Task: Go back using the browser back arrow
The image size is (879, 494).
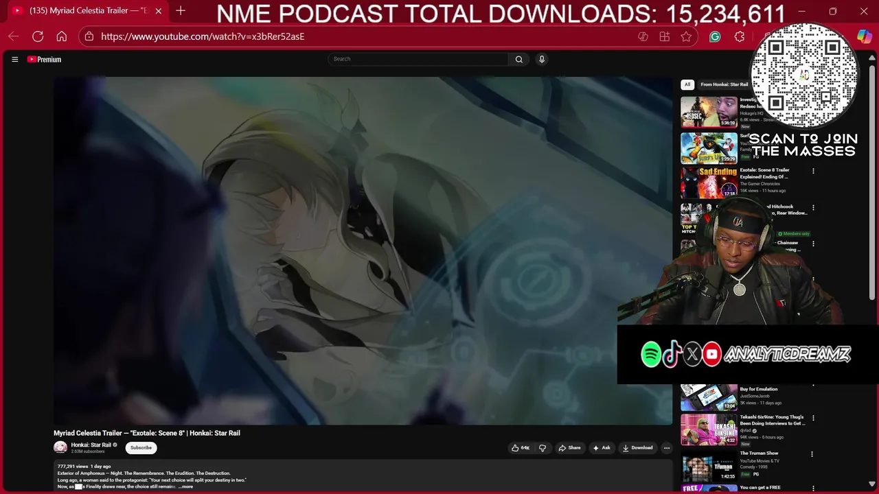Action: [x=14, y=36]
